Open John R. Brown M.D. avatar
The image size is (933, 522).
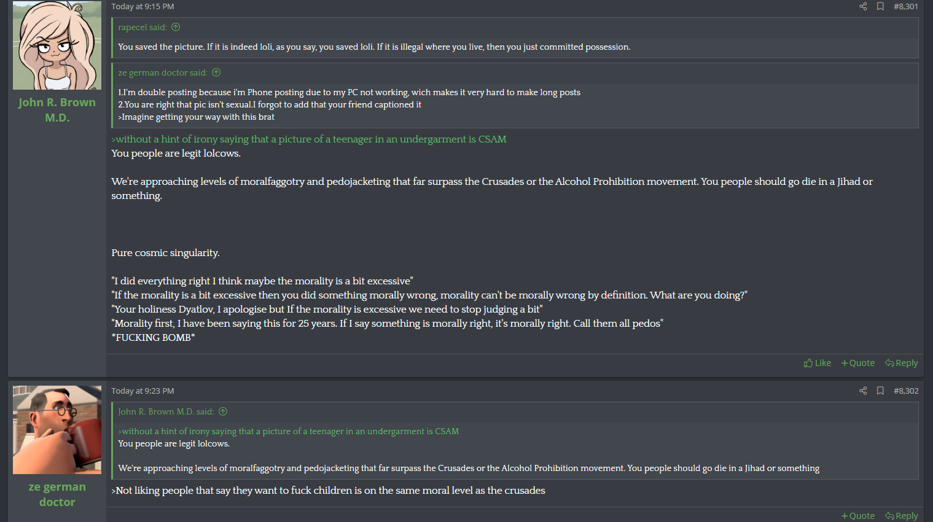tap(57, 45)
